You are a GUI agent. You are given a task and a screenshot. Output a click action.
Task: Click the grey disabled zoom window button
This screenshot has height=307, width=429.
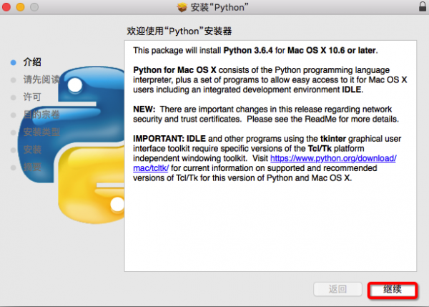34,7
